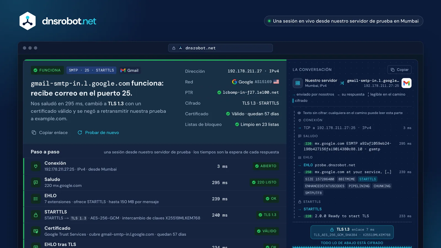Click the Gmail logo in conversation header
The width and height of the screenshot is (441, 248).
[407, 83]
